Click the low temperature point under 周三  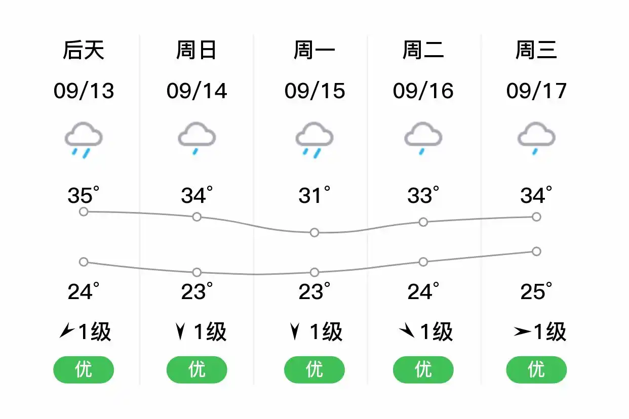[535, 251]
